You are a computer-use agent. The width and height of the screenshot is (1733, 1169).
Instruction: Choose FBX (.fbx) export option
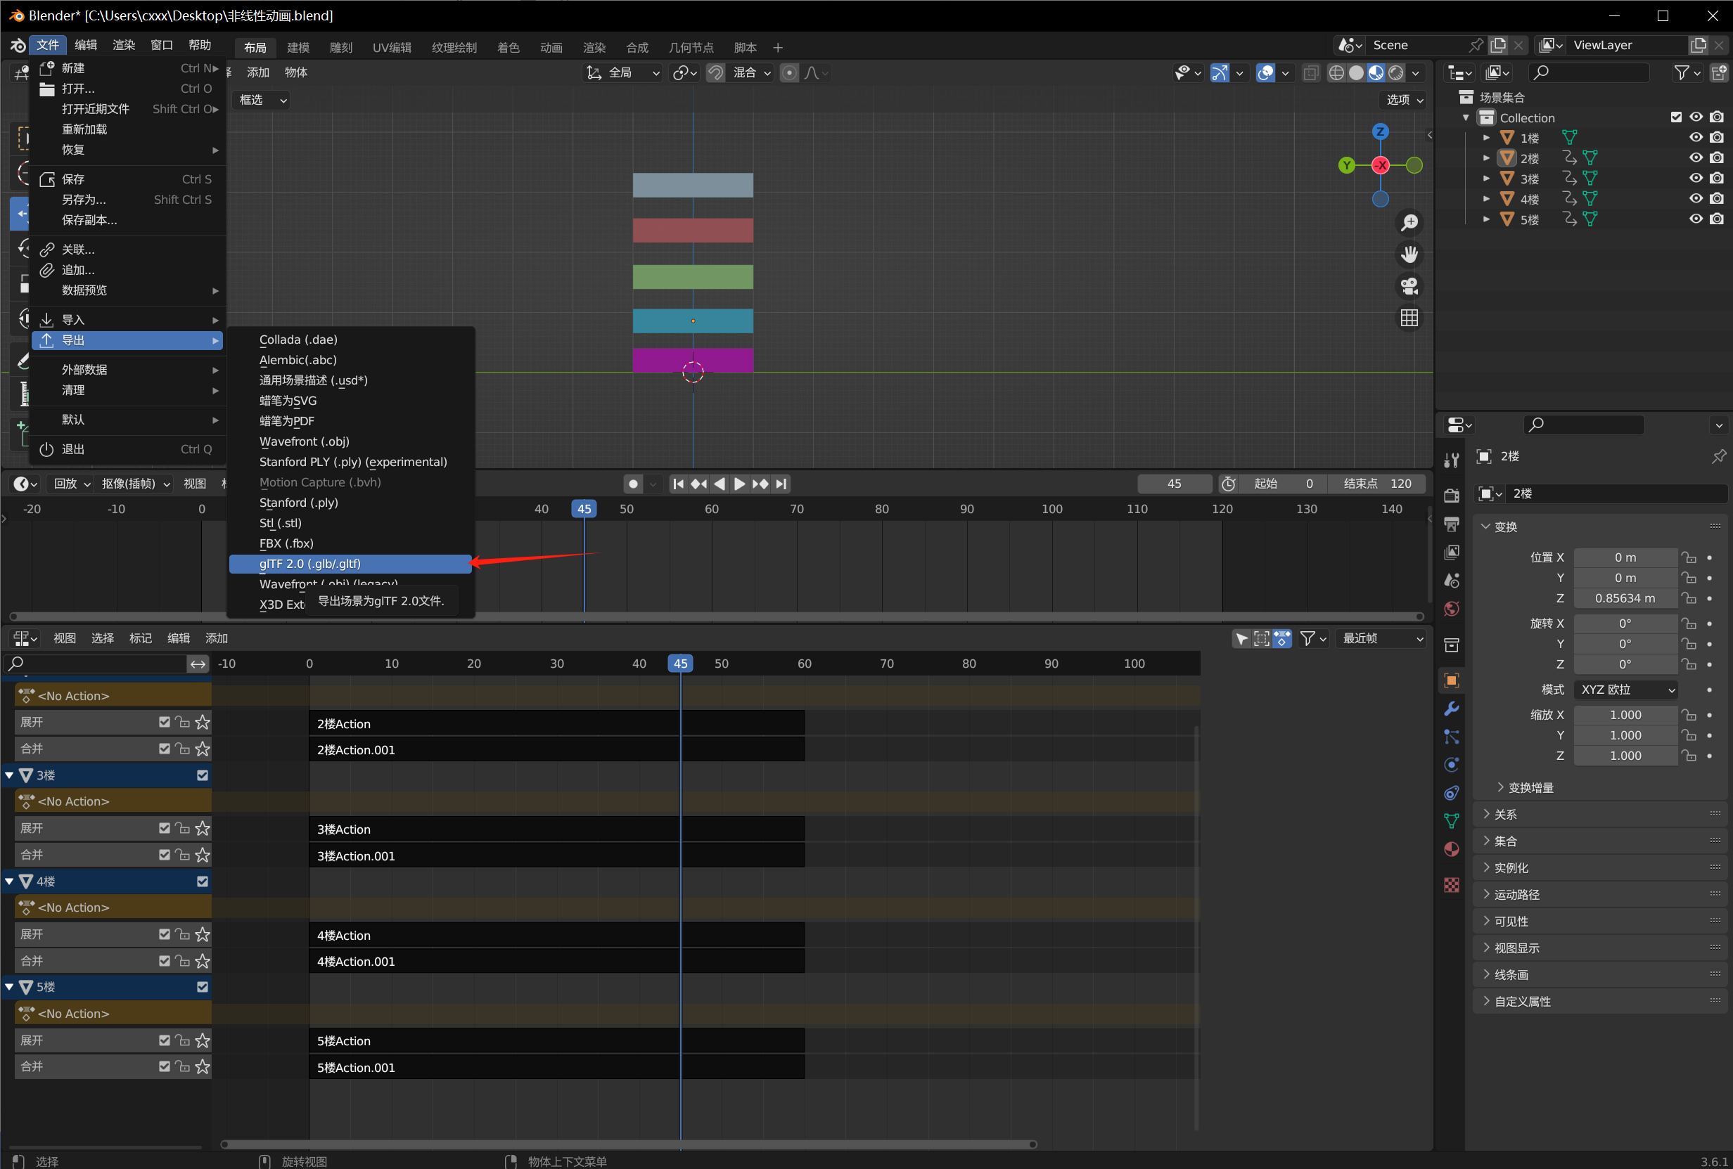click(x=286, y=543)
